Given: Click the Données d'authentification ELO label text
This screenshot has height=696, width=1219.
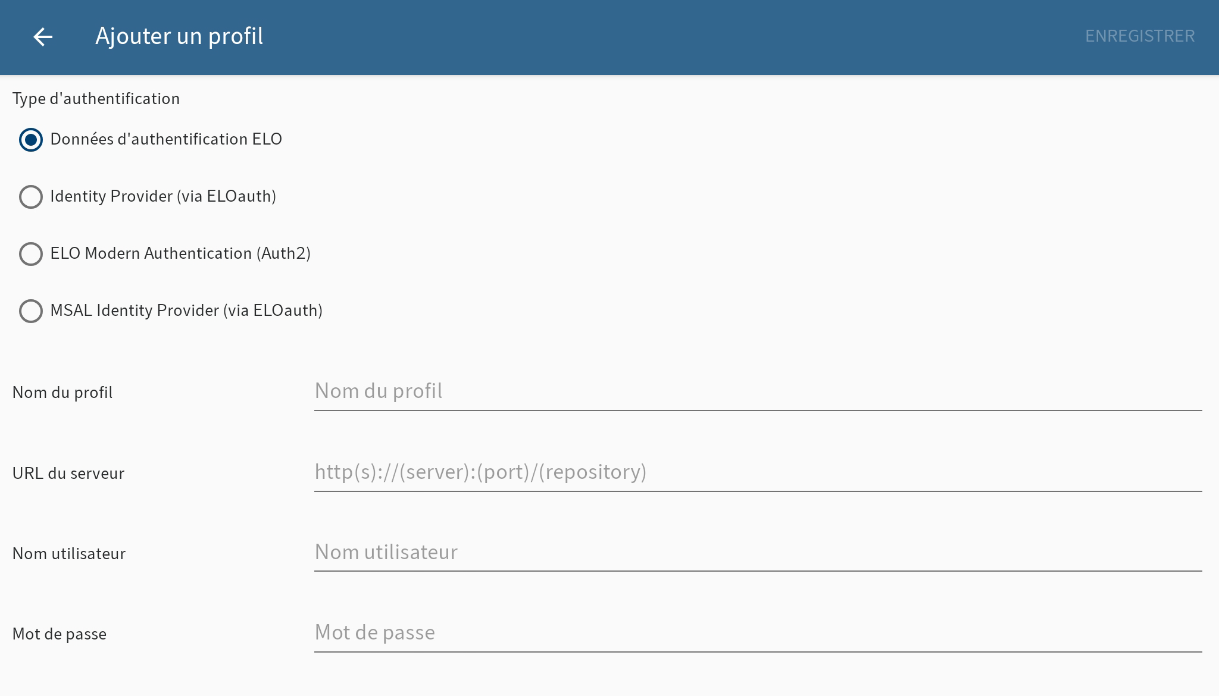Looking at the screenshot, I should [x=166, y=139].
